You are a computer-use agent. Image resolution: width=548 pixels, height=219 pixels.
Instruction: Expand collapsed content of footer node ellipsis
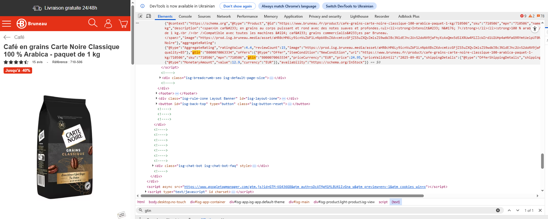point(177,94)
